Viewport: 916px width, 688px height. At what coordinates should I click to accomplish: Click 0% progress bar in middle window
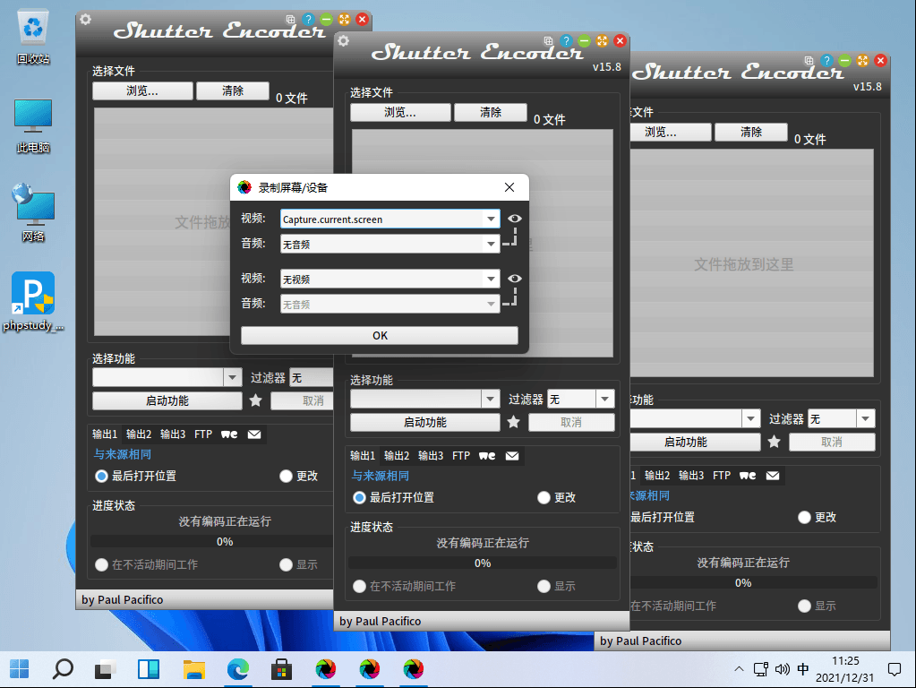(x=483, y=563)
